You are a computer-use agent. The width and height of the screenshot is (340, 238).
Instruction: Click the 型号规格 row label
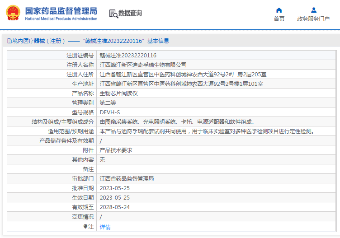click(x=83, y=112)
